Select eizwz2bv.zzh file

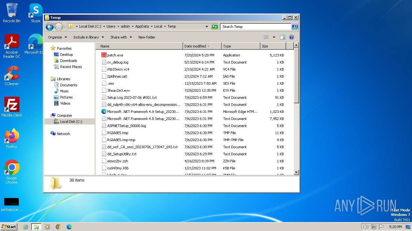pyautogui.click(x=117, y=161)
